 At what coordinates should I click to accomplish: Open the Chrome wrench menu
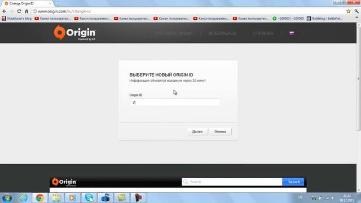click(356, 11)
